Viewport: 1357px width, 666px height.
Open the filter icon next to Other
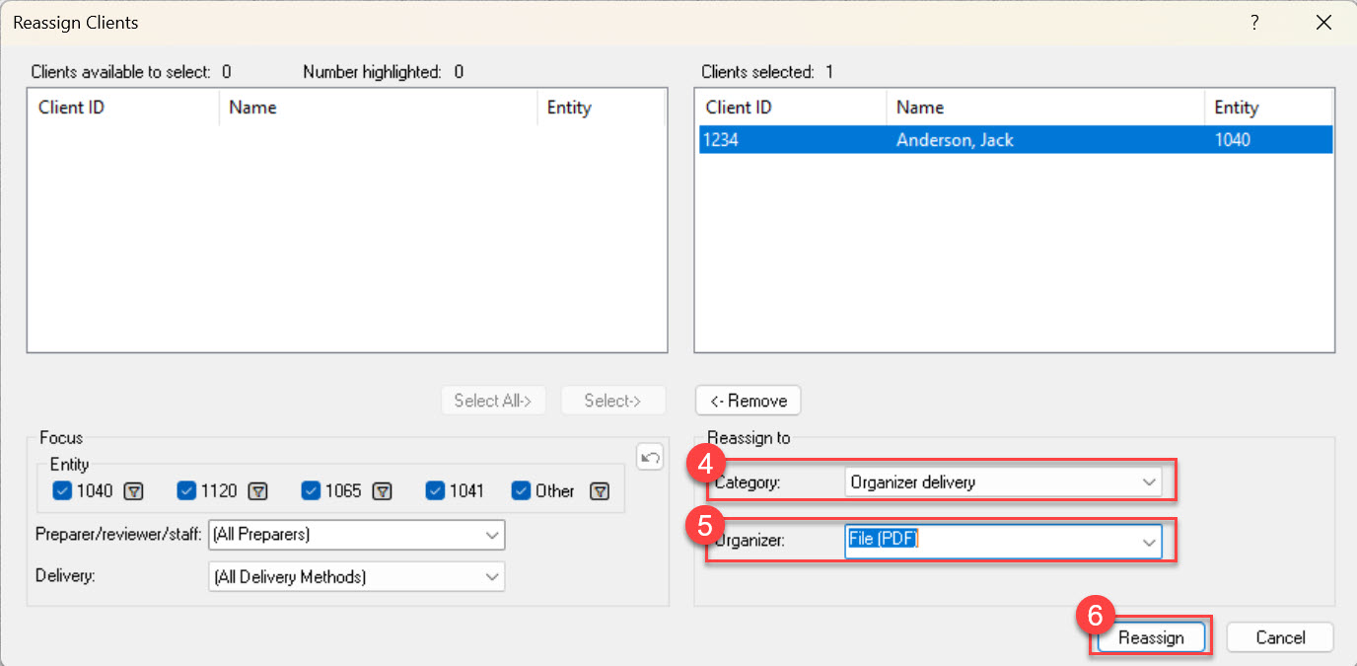599,491
